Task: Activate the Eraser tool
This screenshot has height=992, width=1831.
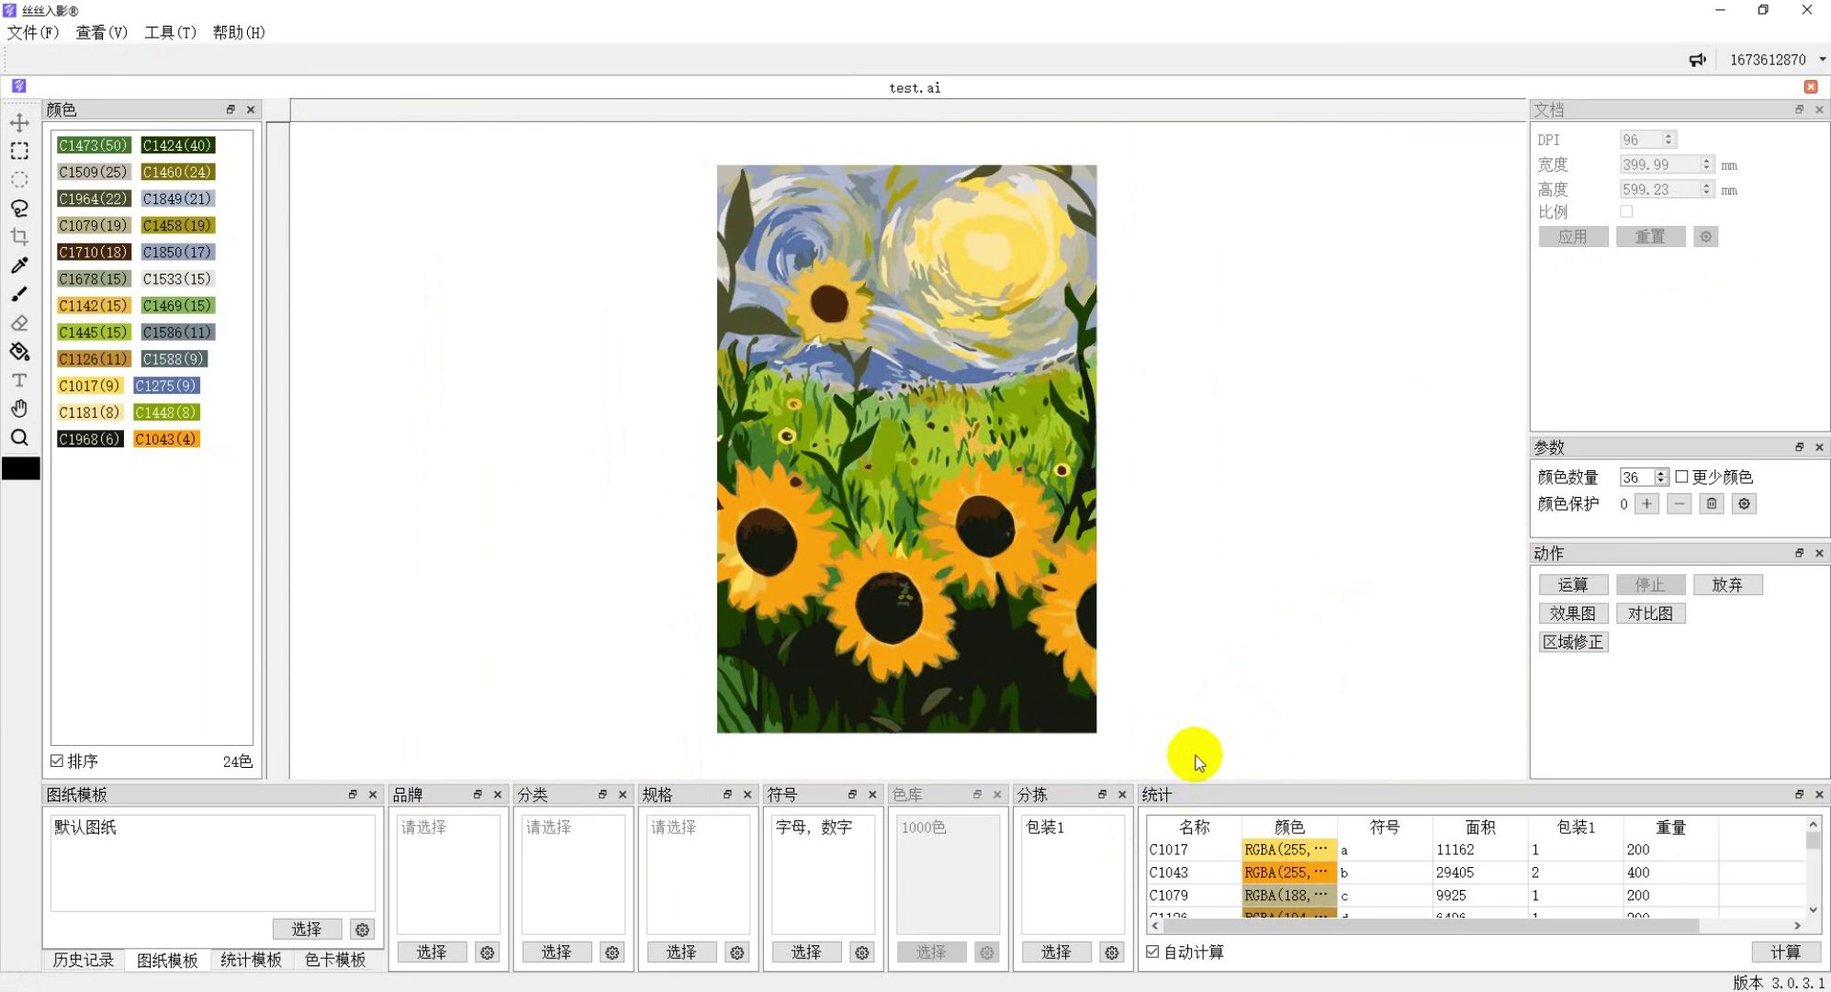Action: [19, 322]
